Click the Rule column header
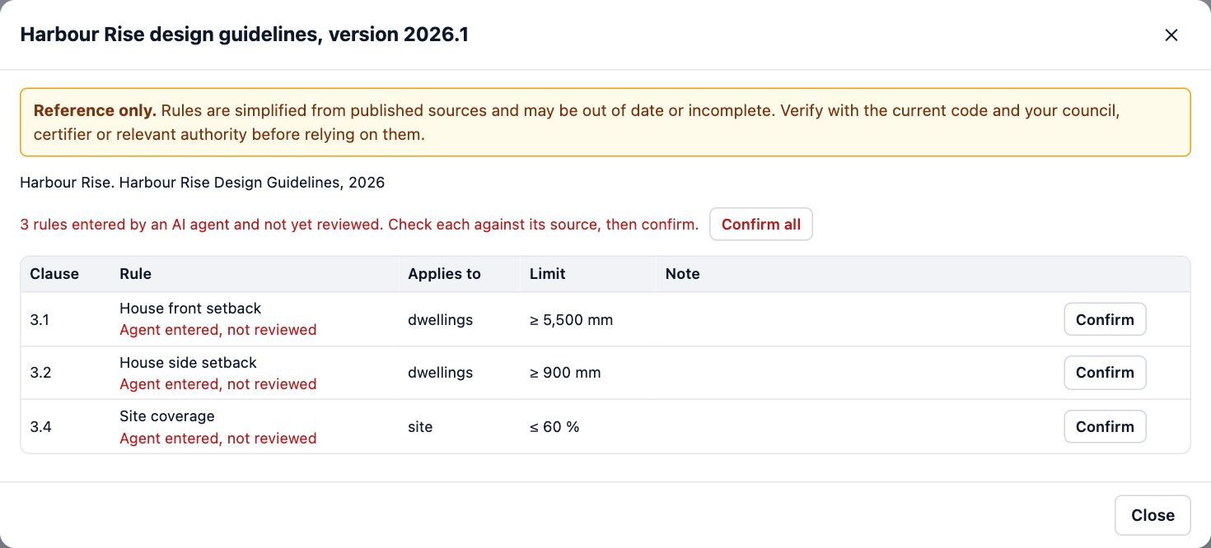1211x548 pixels. coord(135,274)
